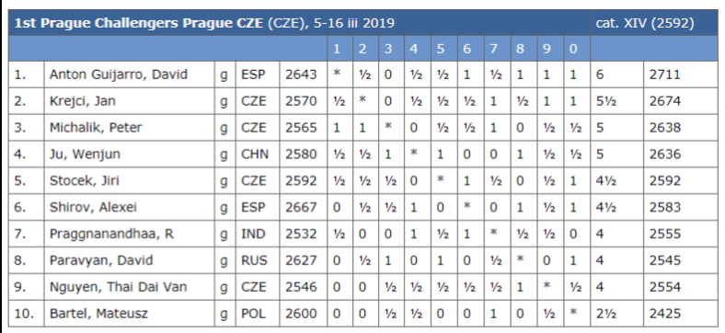Viewport: 725px width, 333px height.
Task: Click the player name Anton Guijarro, David
Action: pos(119,75)
